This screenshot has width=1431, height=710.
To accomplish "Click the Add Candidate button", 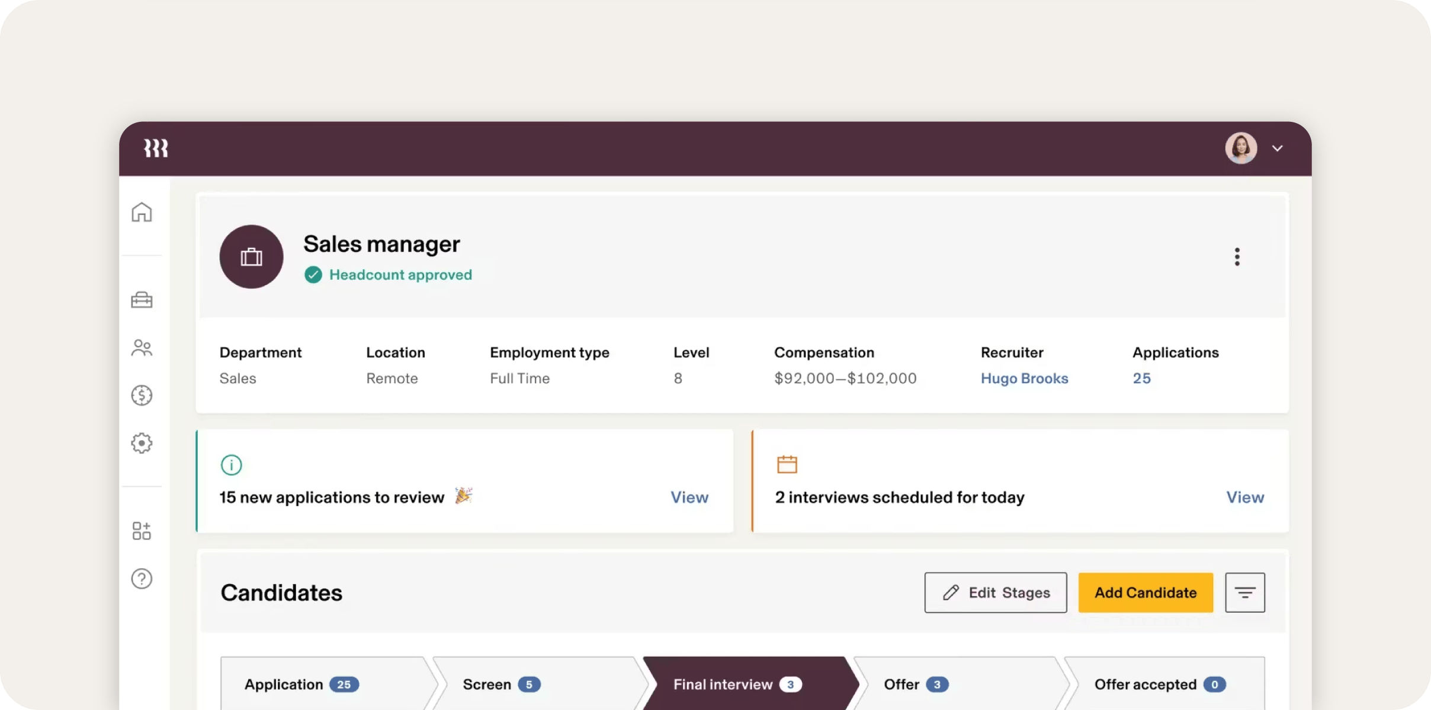I will point(1146,592).
